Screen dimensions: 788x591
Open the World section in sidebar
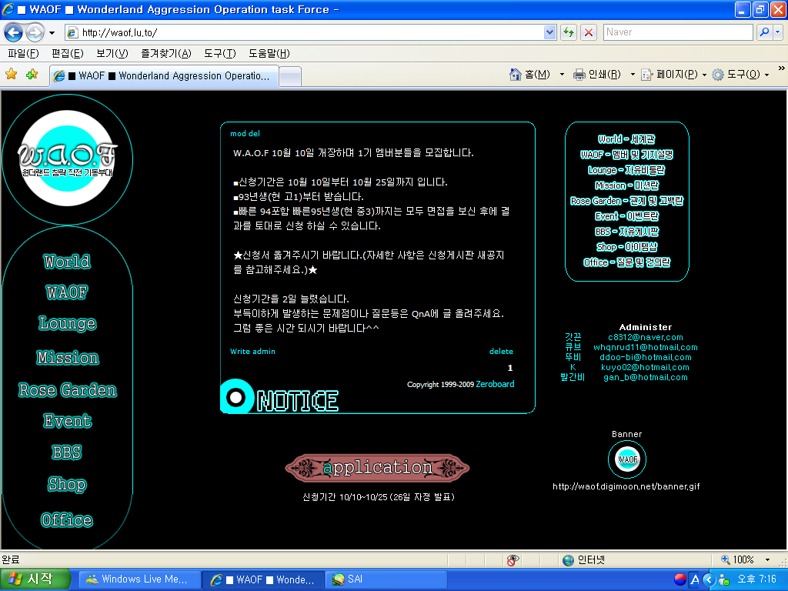pos(68,262)
